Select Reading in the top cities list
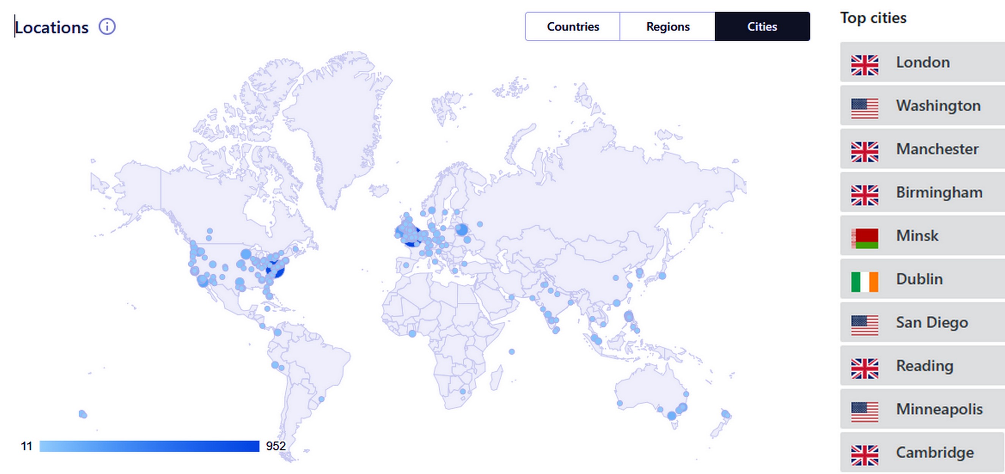 coord(924,366)
